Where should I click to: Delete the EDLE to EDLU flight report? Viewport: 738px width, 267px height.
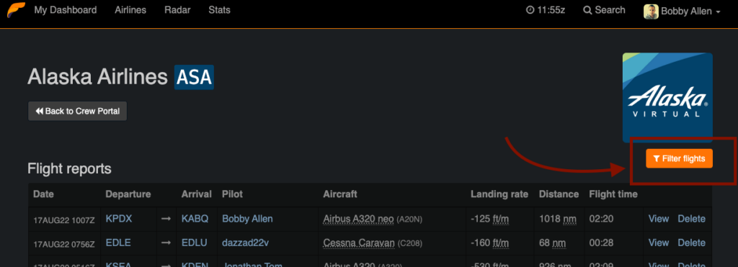coord(691,243)
